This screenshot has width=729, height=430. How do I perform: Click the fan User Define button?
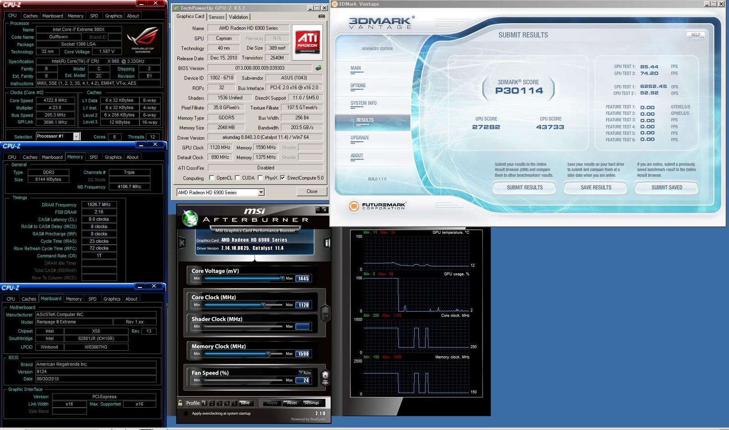[325, 377]
